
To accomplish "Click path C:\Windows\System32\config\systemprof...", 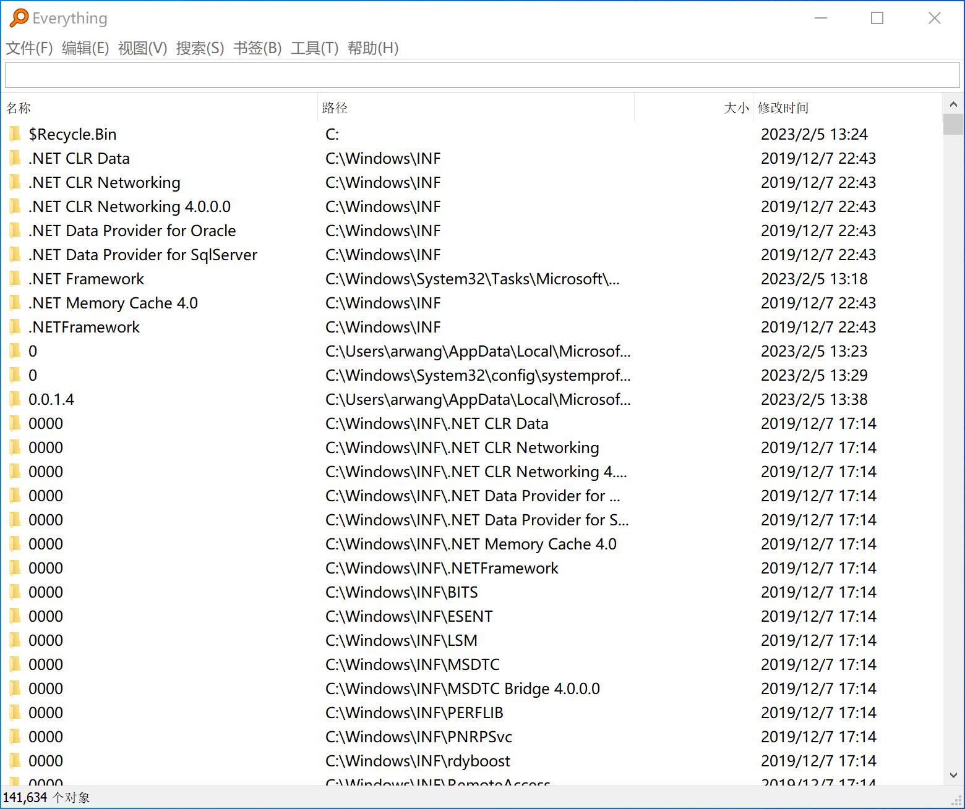I will 478,375.
